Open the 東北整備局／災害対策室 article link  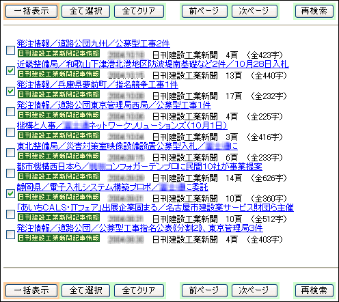127,146
